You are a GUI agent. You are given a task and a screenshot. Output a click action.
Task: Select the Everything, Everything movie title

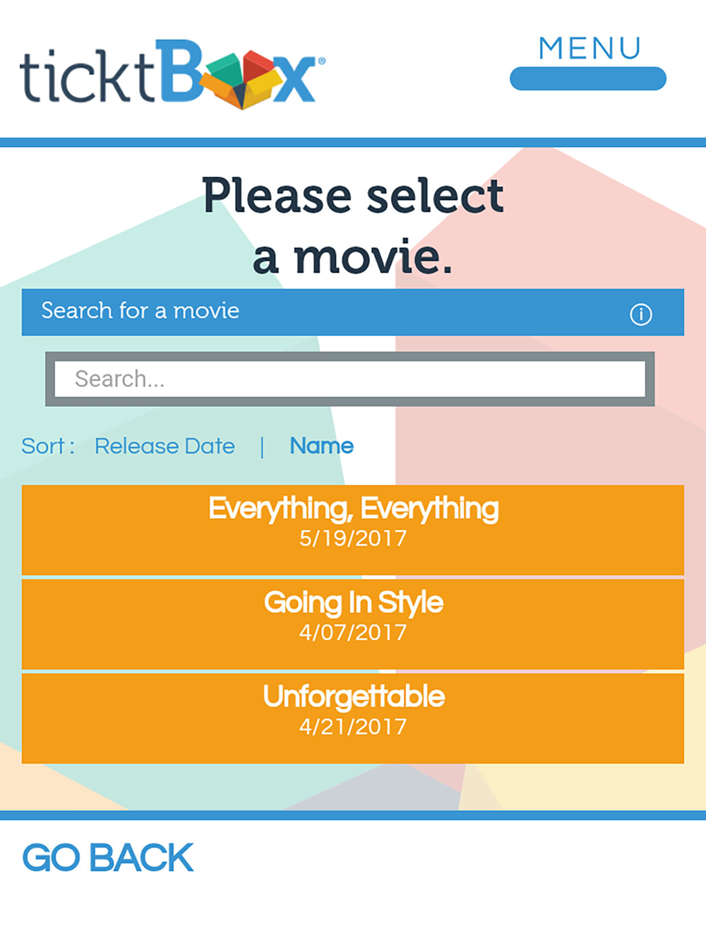pos(353,508)
